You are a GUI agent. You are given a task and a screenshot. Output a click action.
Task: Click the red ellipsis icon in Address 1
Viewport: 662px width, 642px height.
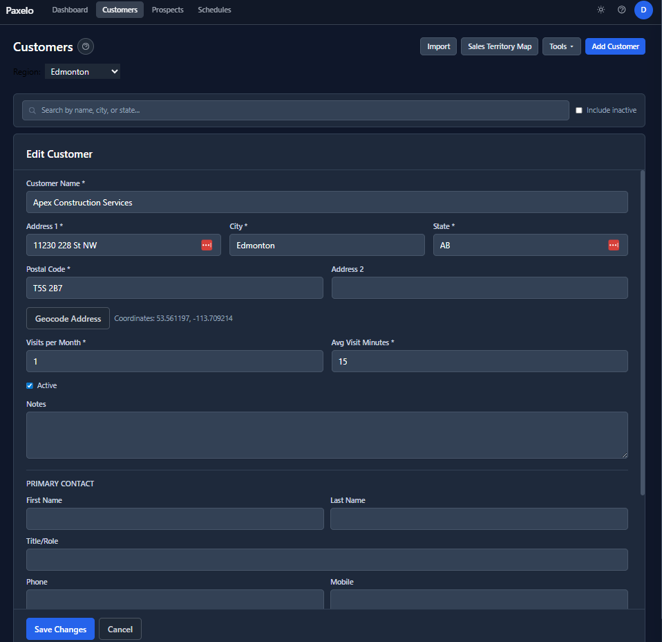click(x=207, y=244)
